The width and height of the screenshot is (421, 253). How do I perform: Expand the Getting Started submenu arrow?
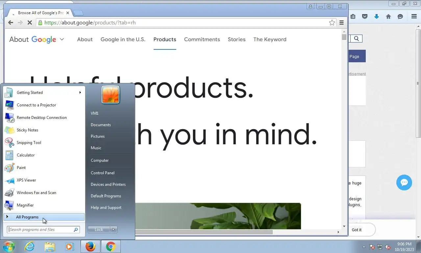(80, 93)
